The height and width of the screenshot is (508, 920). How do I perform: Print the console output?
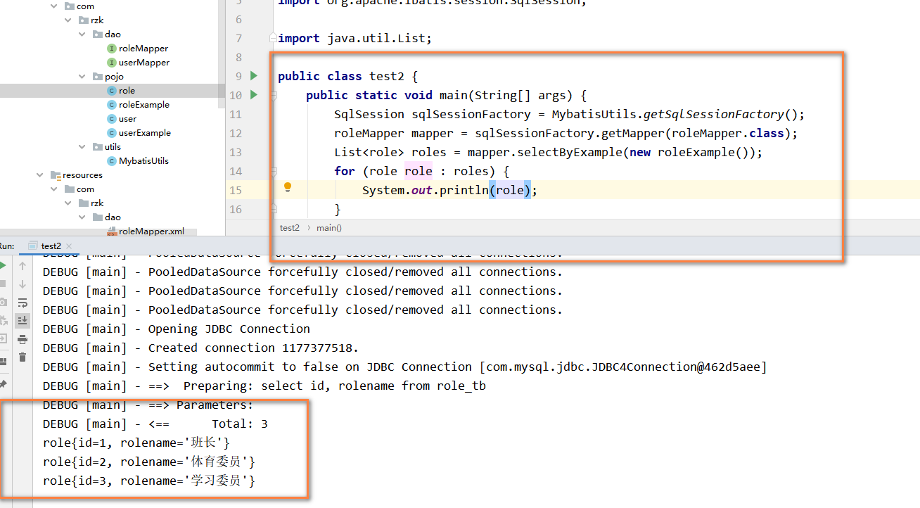pos(23,339)
